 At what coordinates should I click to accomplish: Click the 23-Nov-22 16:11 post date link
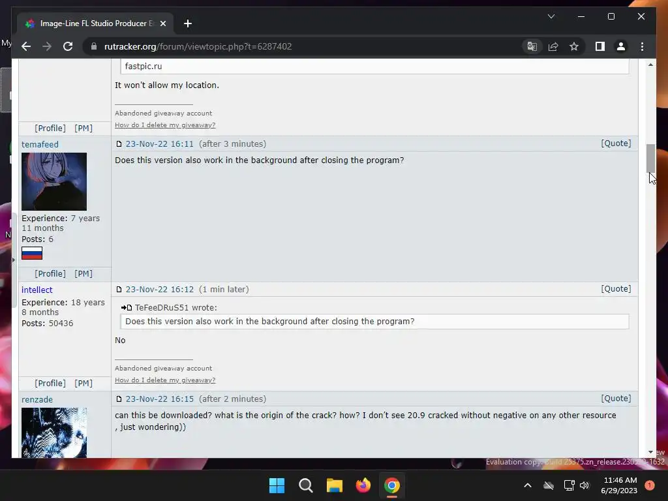(159, 144)
